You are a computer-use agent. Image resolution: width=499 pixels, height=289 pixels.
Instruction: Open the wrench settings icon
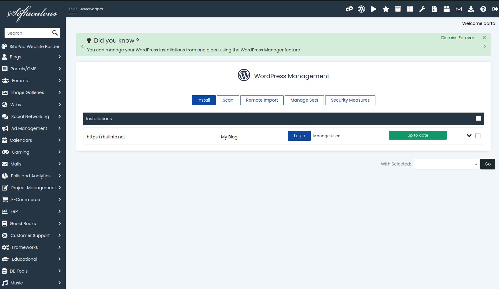(422, 9)
